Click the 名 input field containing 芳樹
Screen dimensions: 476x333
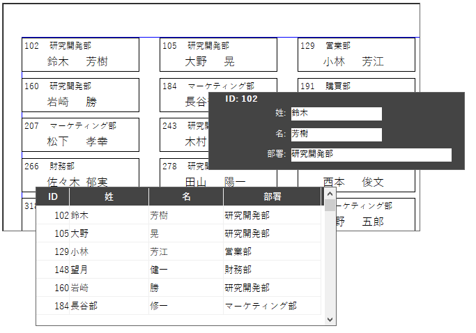click(x=336, y=134)
